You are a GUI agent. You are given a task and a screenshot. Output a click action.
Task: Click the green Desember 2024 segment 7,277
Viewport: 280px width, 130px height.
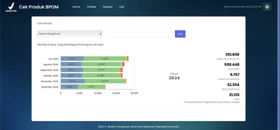91,87
